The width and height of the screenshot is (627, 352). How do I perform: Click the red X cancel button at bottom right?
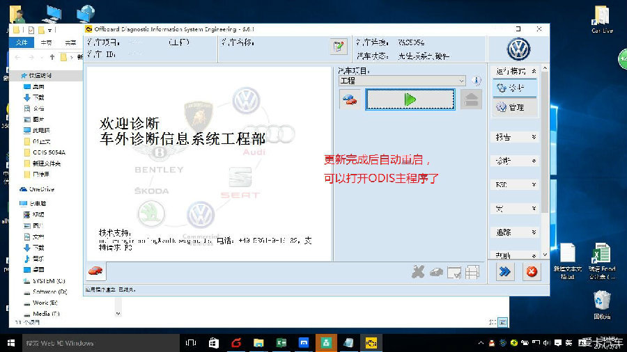click(x=532, y=272)
